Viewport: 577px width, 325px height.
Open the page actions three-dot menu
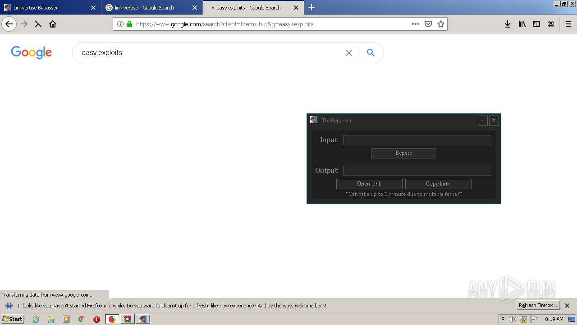[x=416, y=24]
